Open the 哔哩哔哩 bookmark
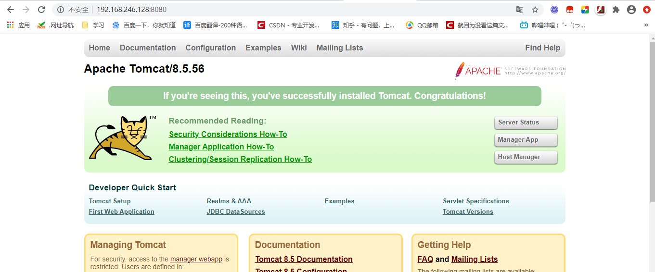 click(553, 25)
